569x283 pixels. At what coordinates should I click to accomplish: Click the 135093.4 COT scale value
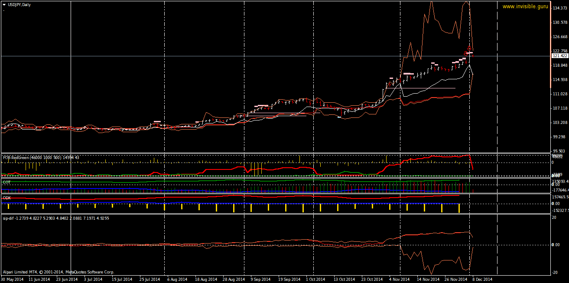coord(559,182)
